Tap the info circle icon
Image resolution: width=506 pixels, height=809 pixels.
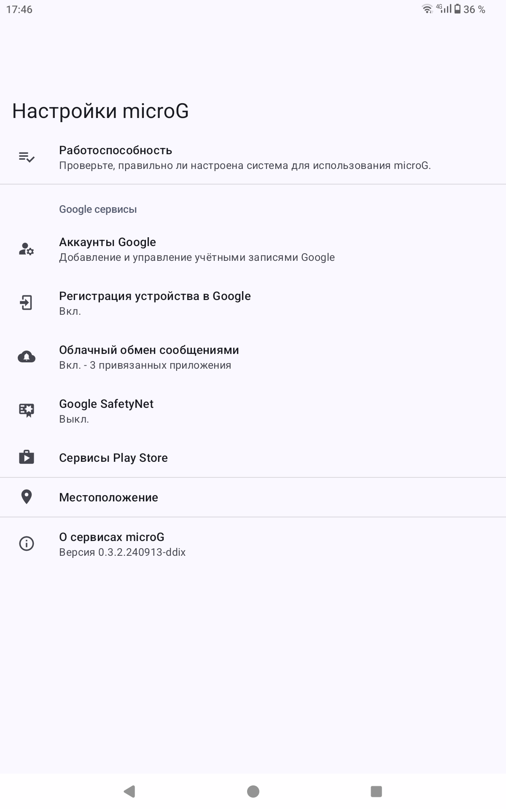[26, 544]
